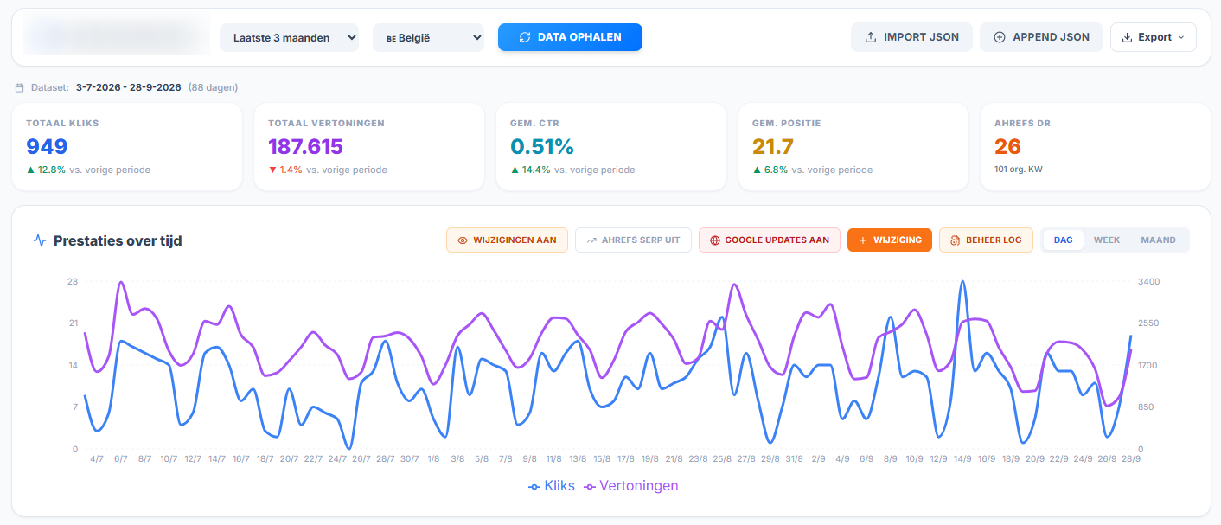Click the plus icon on WIJZIGING button
The image size is (1221, 525).
tap(863, 240)
